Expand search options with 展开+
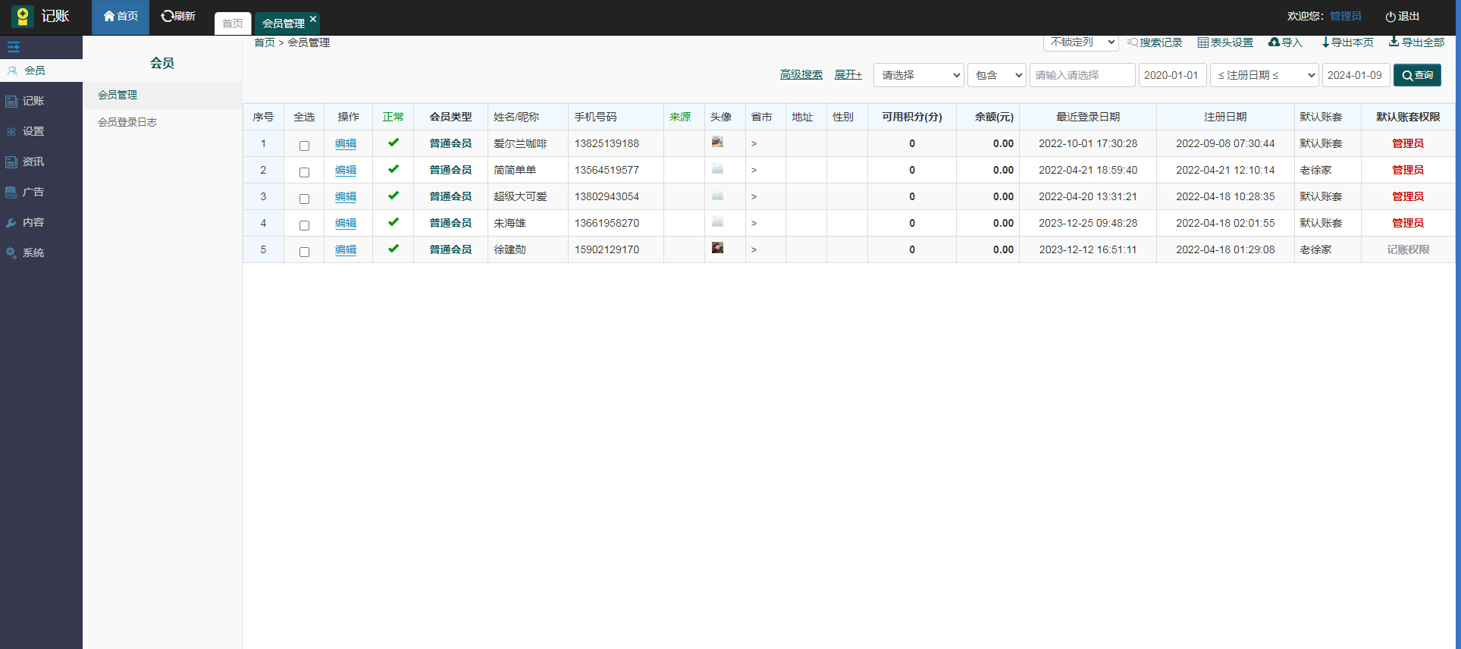The height and width of the screenshot is (649, 1461). [x=848, y=74]
